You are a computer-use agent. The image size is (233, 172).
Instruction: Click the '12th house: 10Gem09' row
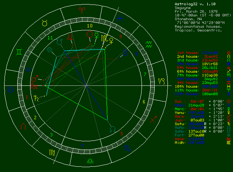[x=204, y=94]
